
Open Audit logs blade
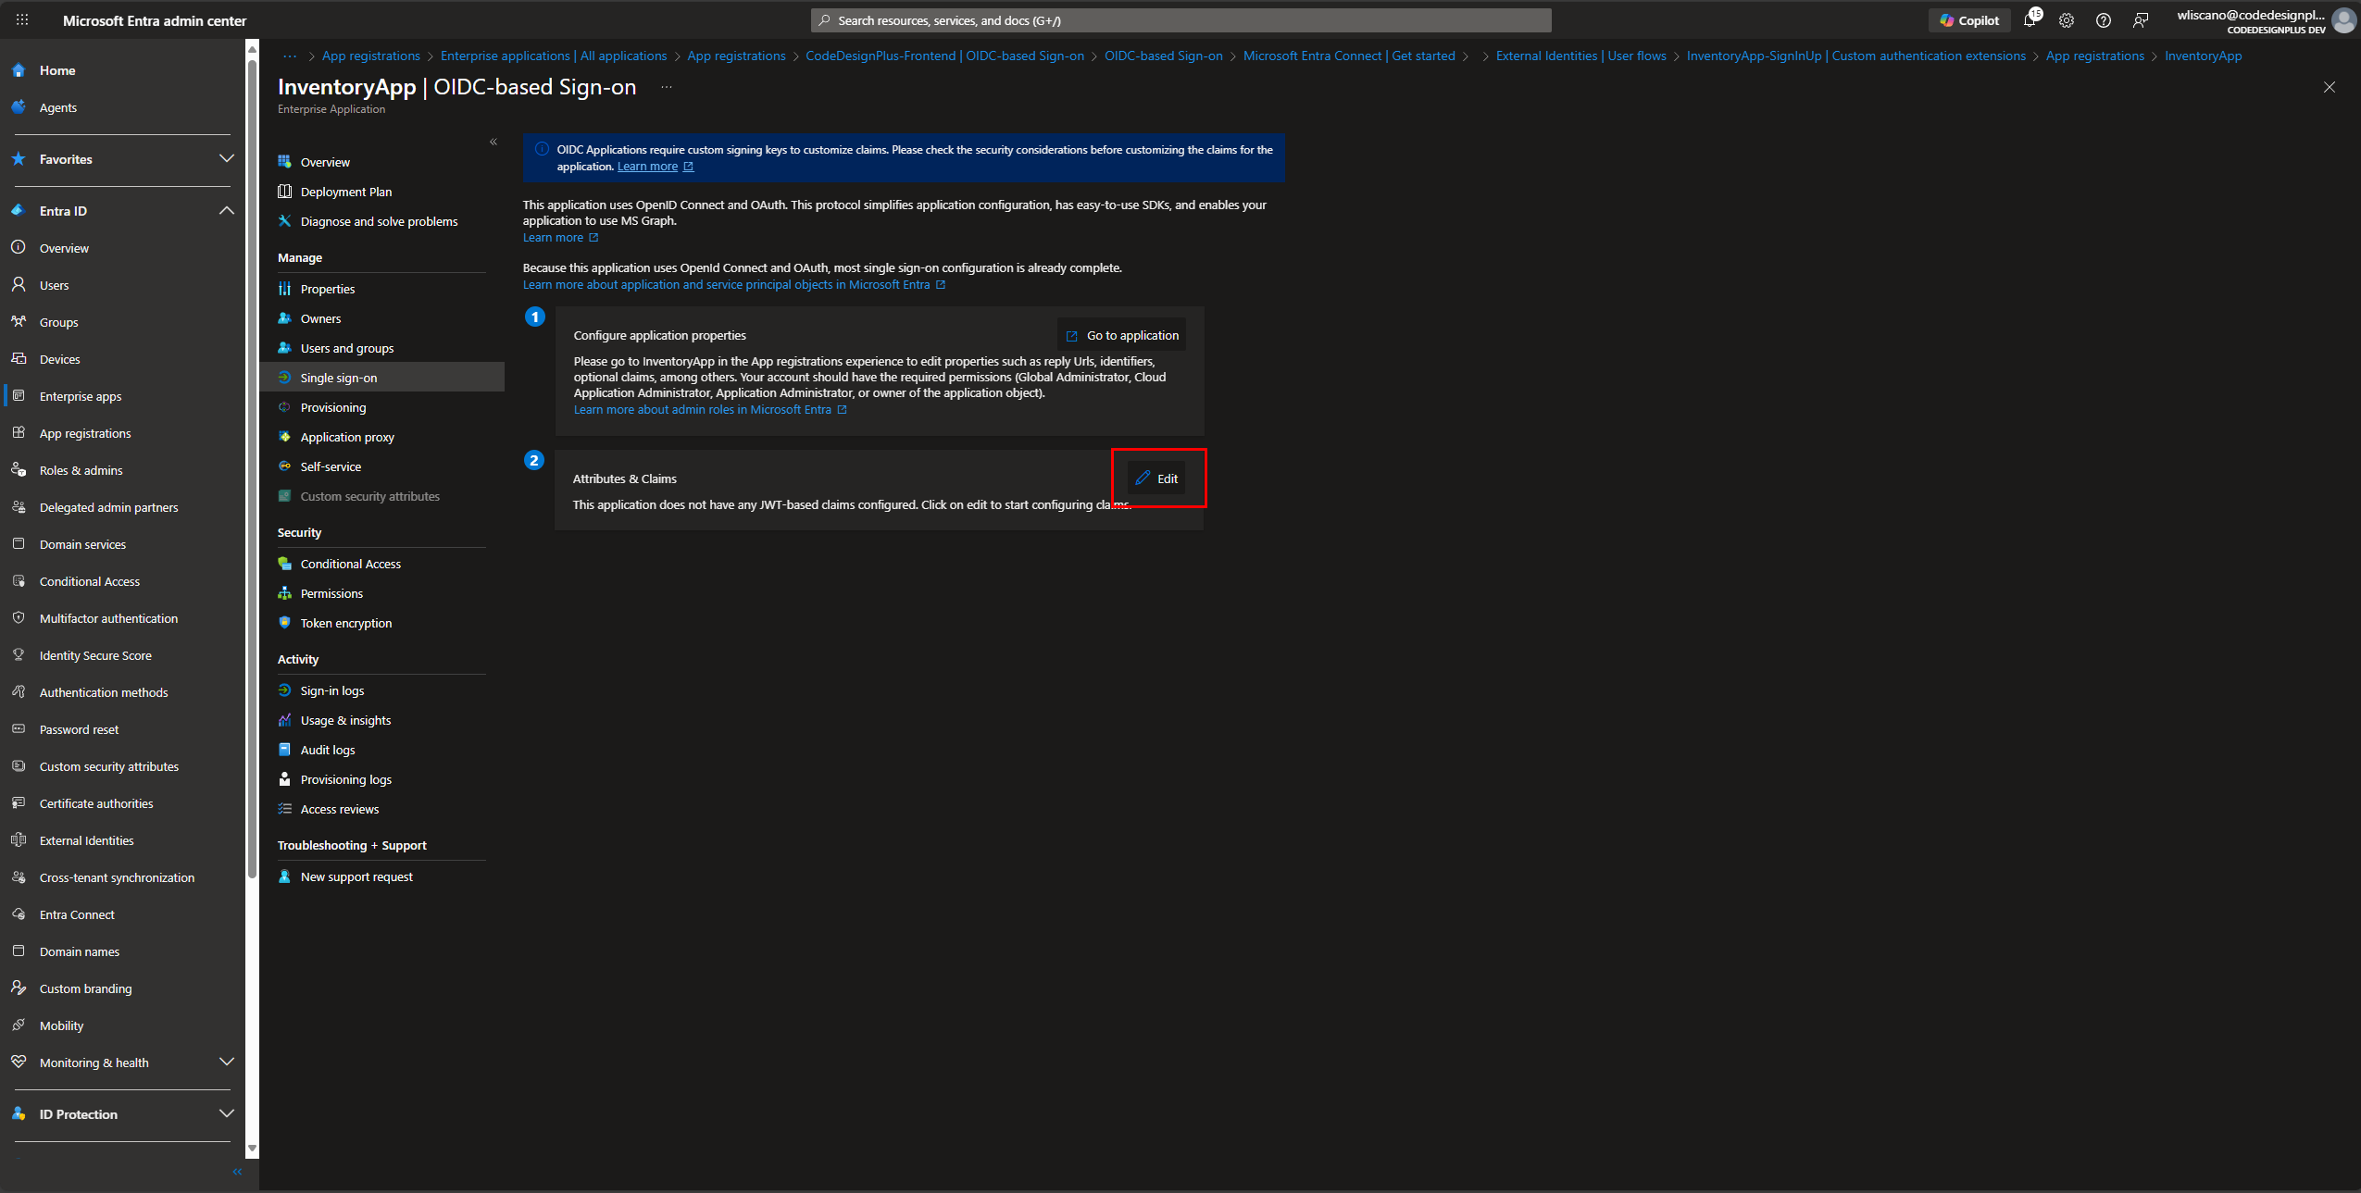click(328, 750)
